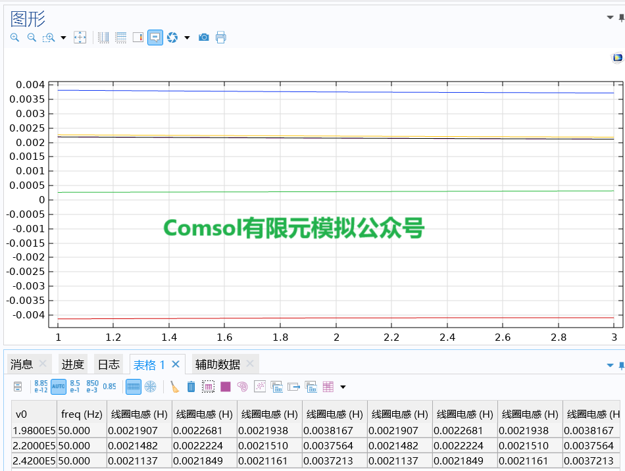Select cell 2.4200E5 in v0 column
Viewport: 625px width, 471px height.
34,461
